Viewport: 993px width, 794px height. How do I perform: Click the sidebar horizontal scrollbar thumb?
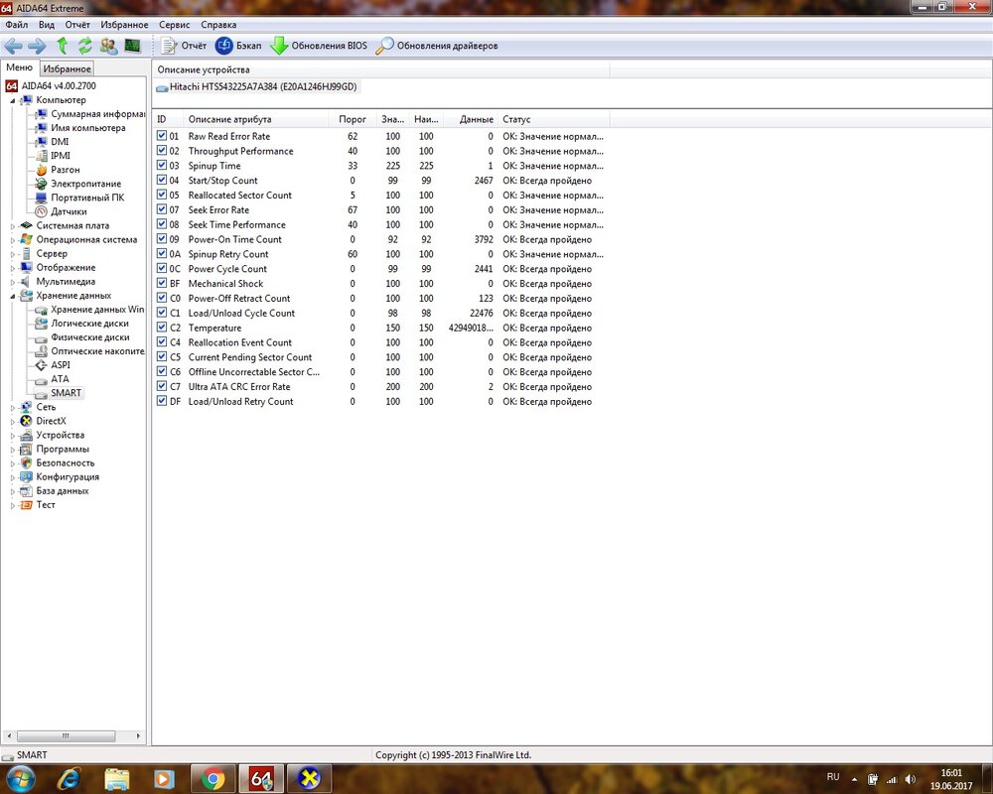[x=66, y=735]
